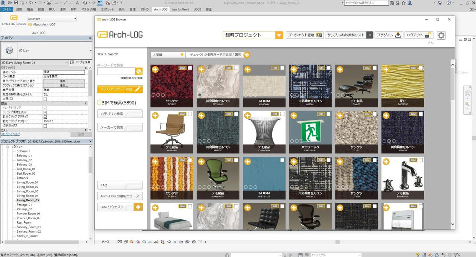Open the settings gear in Arch-LOG
The height and width of the screenshot is (257, 476).
pos(441,35)
